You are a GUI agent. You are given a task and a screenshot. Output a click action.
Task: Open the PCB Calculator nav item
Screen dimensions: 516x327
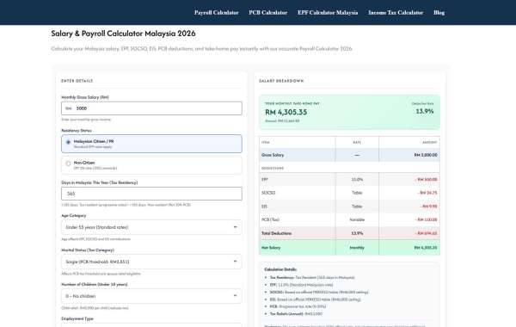[x=267, y=13]
